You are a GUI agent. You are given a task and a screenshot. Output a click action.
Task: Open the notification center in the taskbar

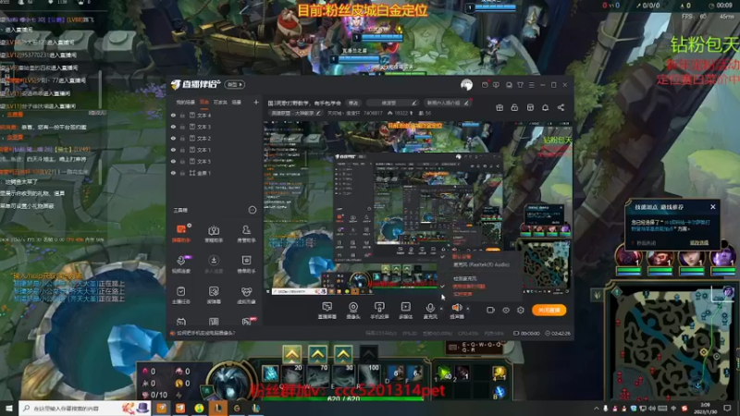click(x=727, y=409)
